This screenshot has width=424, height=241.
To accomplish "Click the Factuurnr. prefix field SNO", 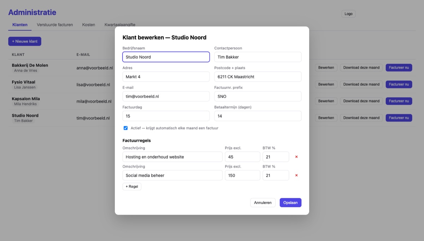I will tap(258, 96).
